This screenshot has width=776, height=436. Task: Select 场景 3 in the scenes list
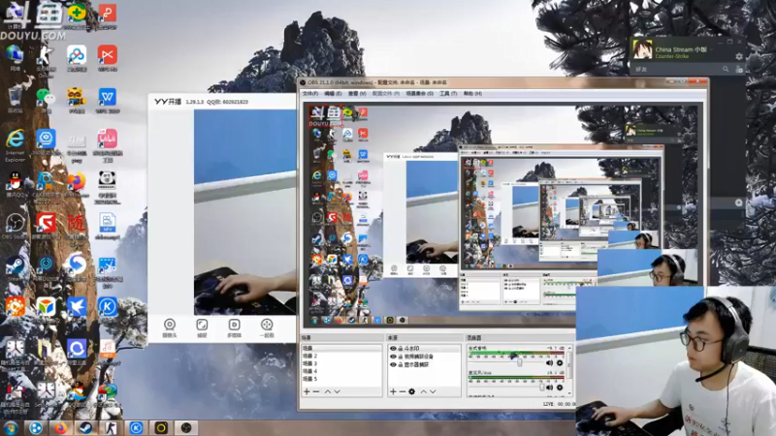coord(341,363)
